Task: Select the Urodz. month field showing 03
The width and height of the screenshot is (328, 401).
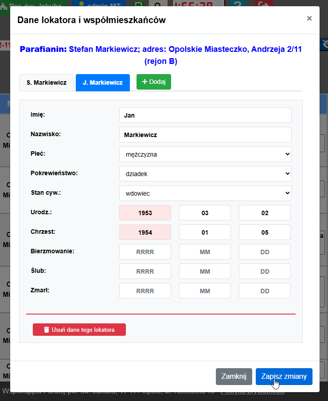Action: coord(205,213)
